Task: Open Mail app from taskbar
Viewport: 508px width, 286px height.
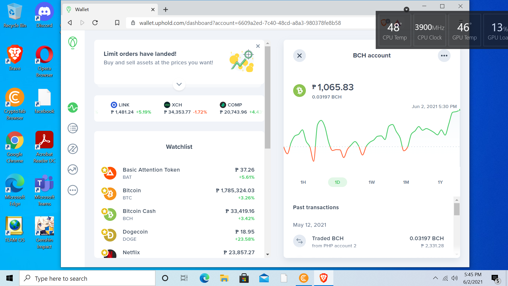Action: (x=264, y=278)
